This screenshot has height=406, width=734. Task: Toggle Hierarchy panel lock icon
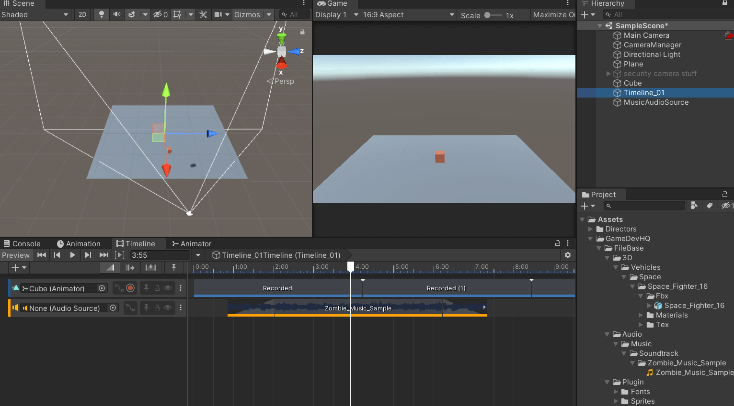[725, 3]
